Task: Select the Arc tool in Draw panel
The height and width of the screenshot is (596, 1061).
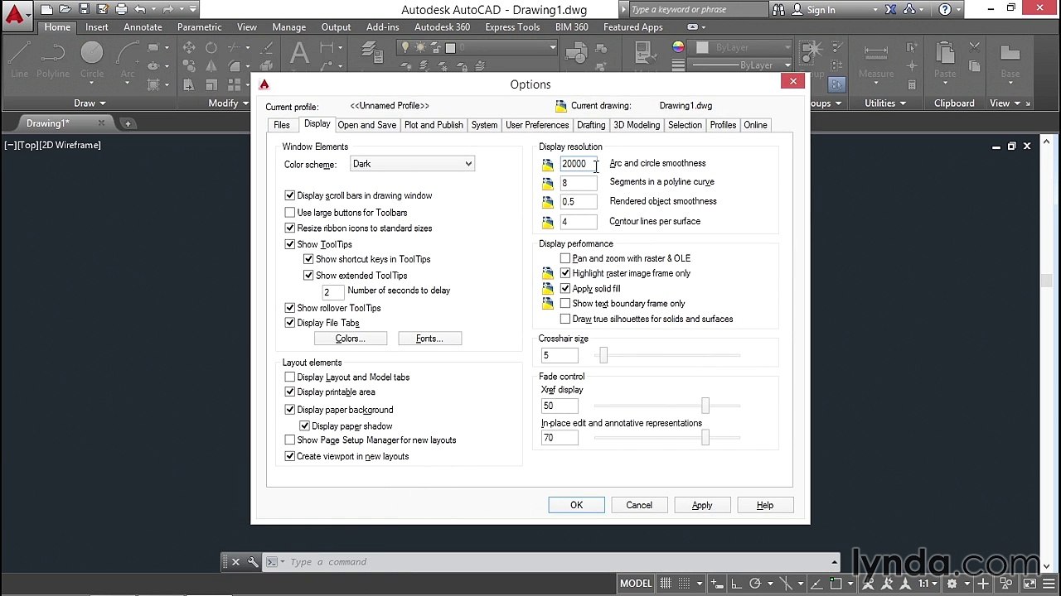Action: click(128, 60)
